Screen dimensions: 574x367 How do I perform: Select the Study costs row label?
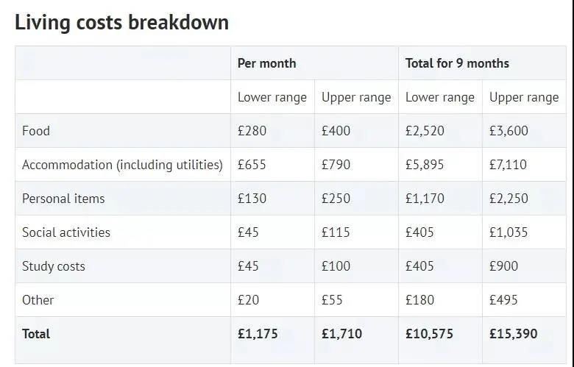click(x=54, y=266)
